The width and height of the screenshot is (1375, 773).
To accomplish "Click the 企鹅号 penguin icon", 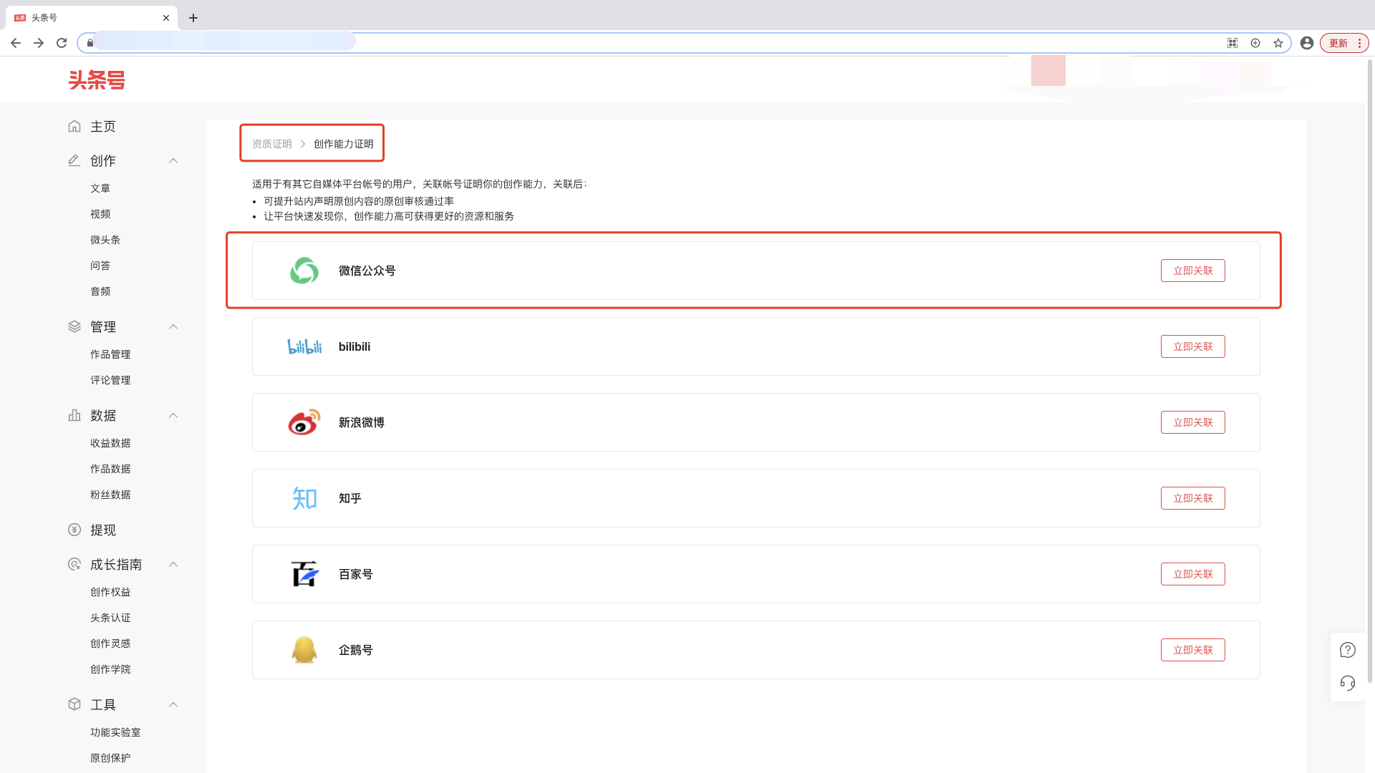I will click(x=304, y=650).
